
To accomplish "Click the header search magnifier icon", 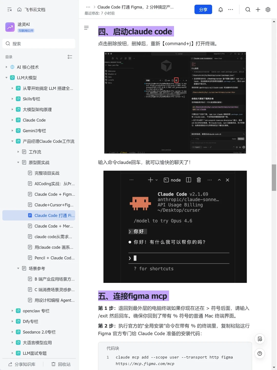I will coord(248,10).
